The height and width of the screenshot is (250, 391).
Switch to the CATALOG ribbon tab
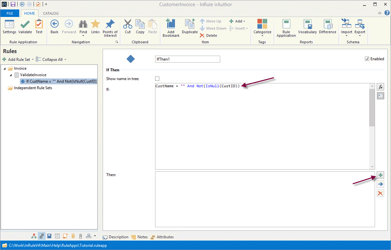[x=51, y=13]
